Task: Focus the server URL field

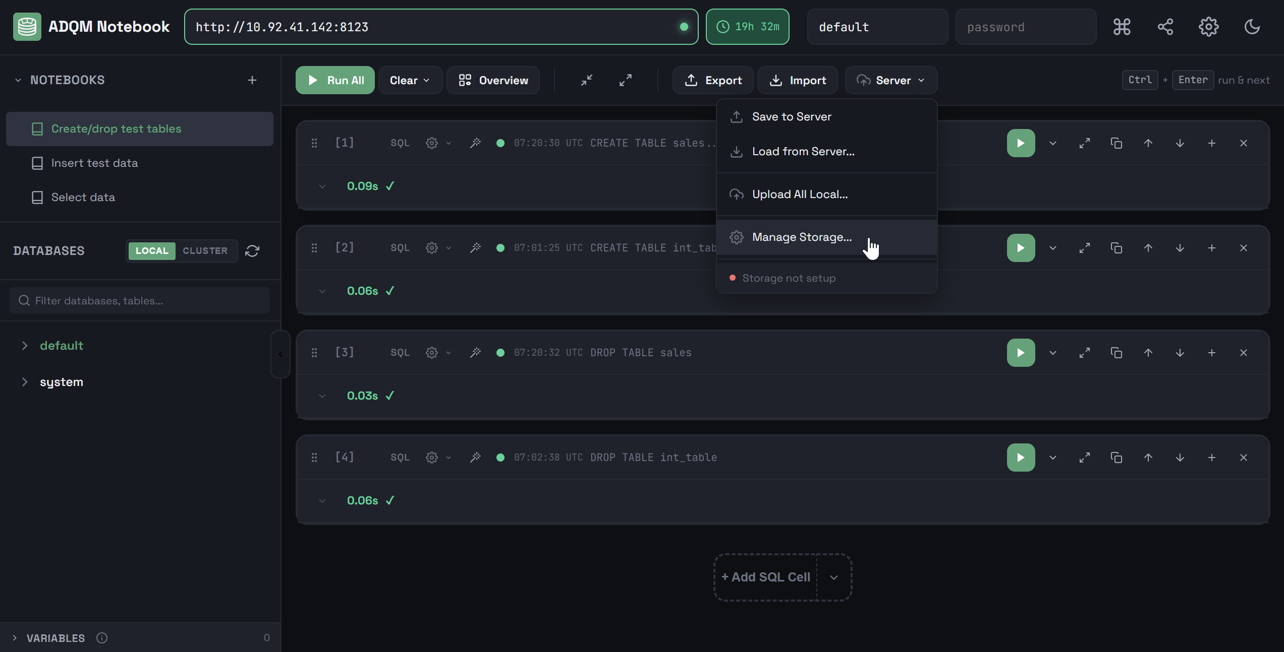Action: coord(441,27)
